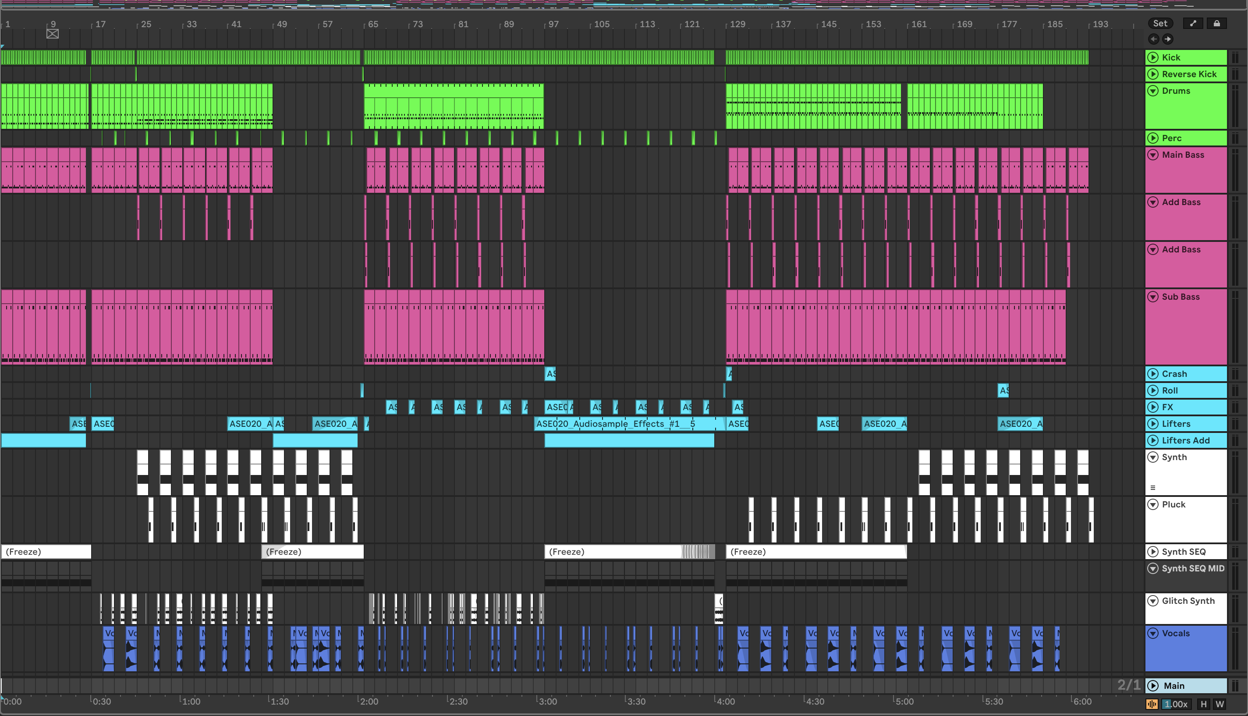1248x716 pixels.
Task: Select the Main Bass track title
Action: (1183, 155)
